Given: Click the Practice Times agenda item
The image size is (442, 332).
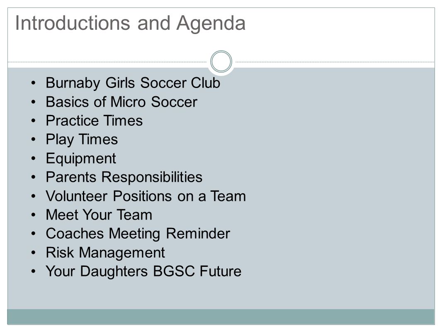Looking at the screenshot, I should (94, 121).
